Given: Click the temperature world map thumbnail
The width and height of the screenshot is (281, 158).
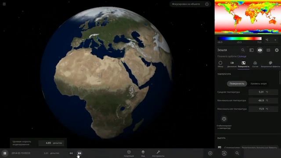Looking at the screenshot, I should point(248,17).
